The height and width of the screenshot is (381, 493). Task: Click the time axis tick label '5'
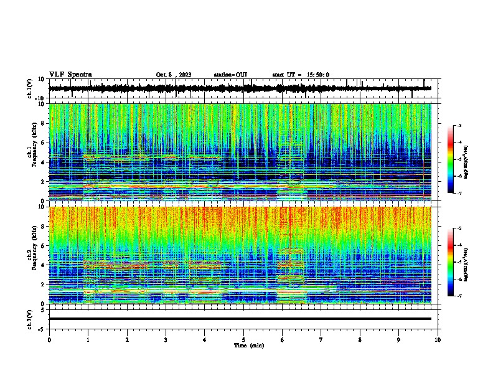(x=243, y=340)
